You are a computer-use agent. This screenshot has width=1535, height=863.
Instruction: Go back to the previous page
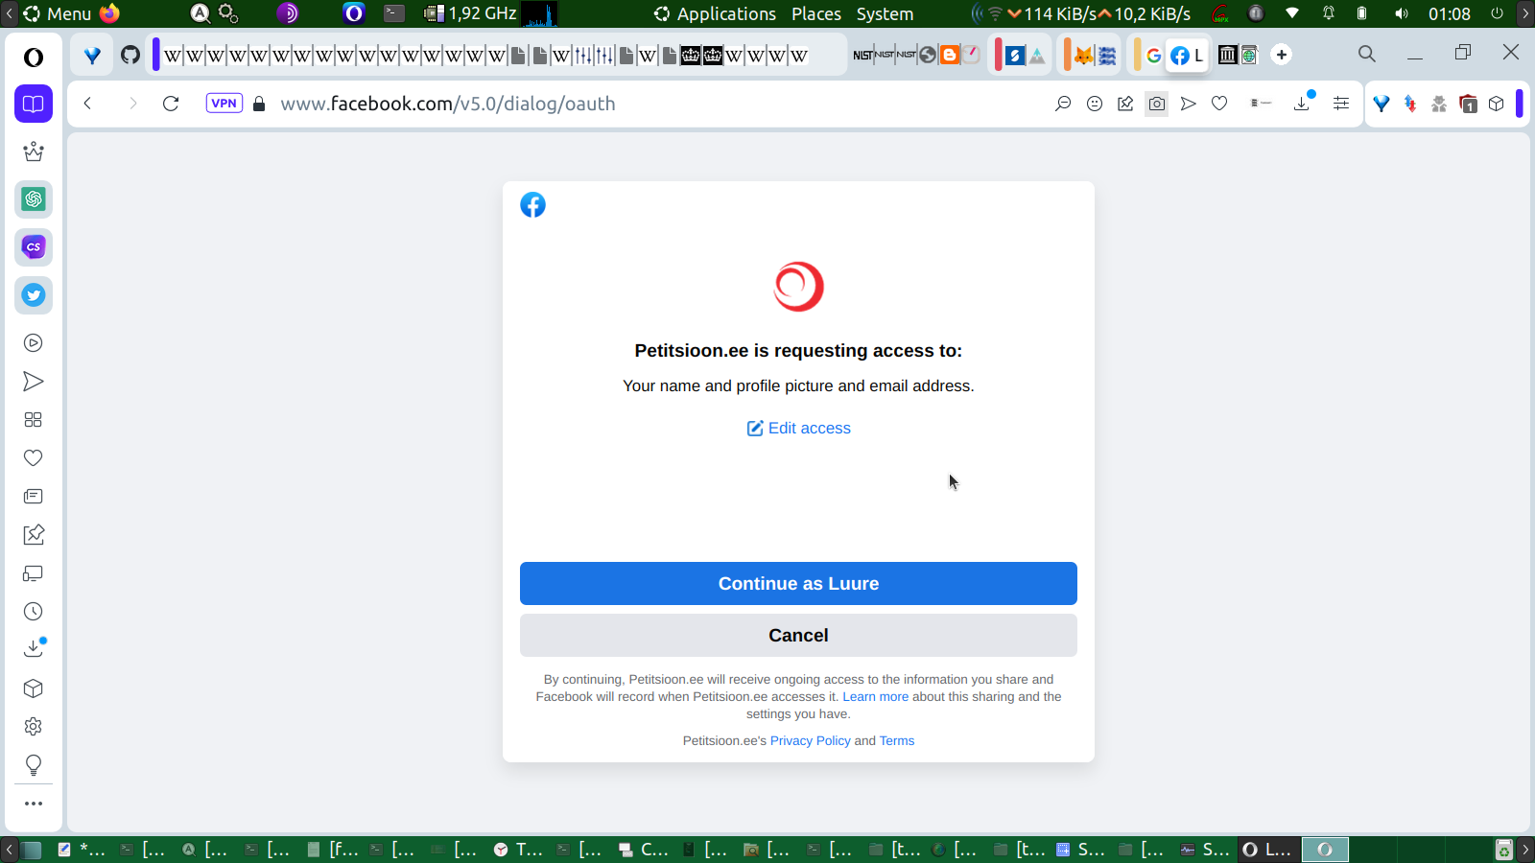[87, 104]
